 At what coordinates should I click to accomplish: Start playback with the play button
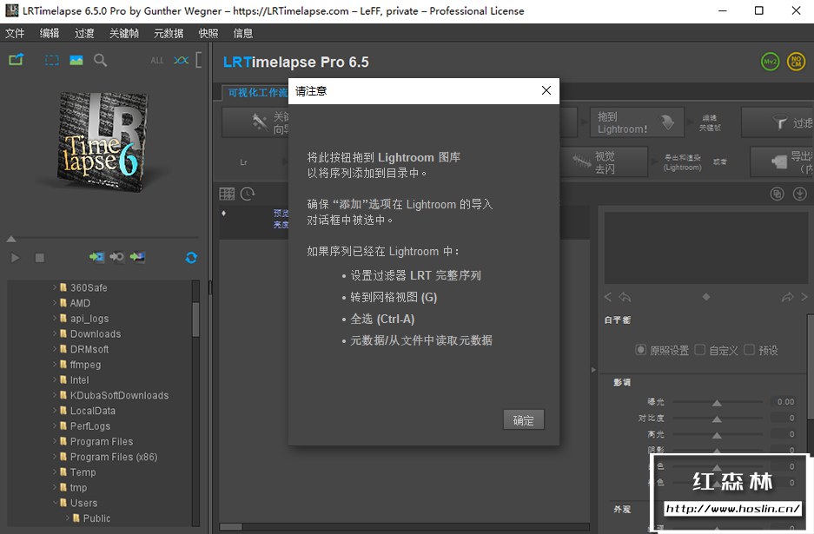[15, 257]
